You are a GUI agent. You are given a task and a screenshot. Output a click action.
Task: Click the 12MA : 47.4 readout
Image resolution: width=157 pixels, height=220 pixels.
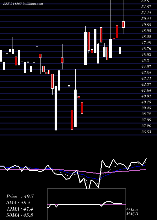click(20, 209)
